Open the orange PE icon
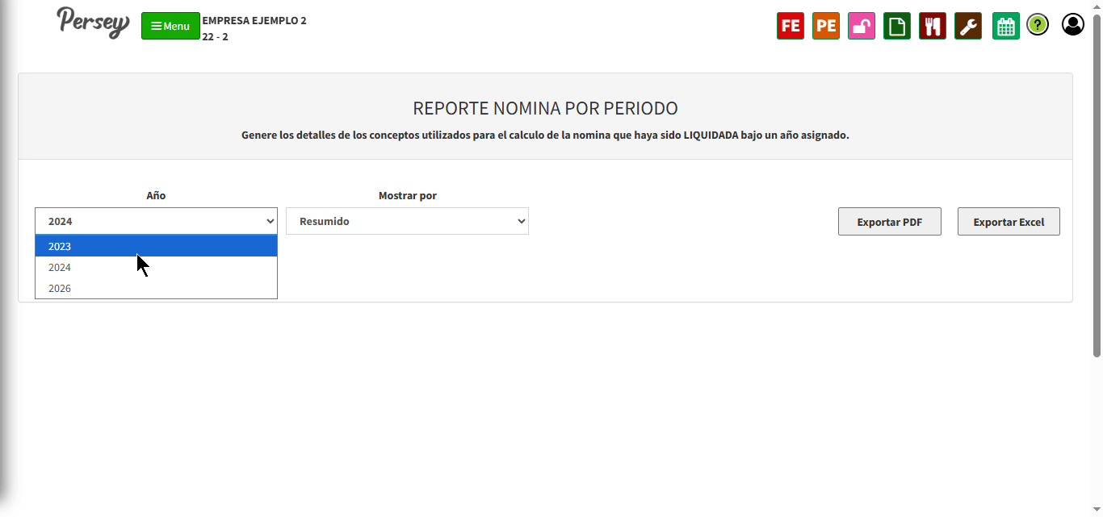This screenshot has height=517, width=1103. (826, 26)
